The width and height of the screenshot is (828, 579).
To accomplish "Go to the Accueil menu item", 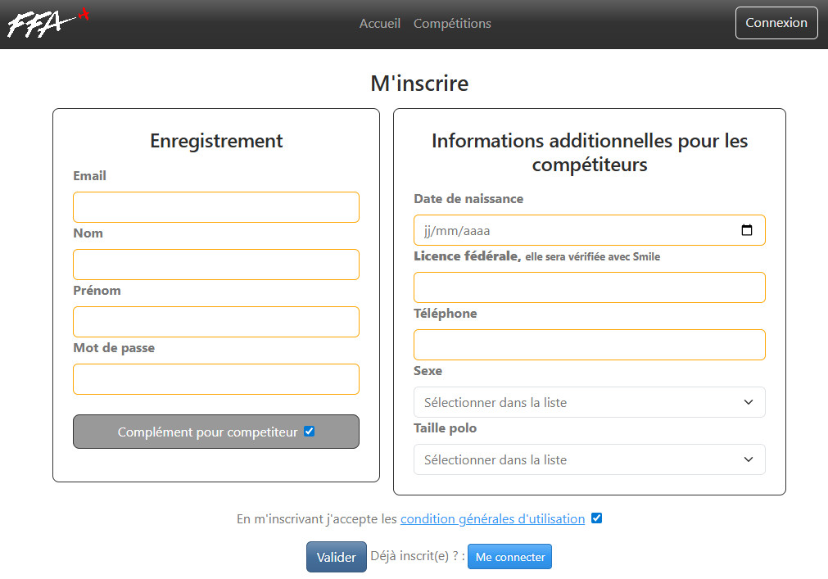I will pos(379,24).
